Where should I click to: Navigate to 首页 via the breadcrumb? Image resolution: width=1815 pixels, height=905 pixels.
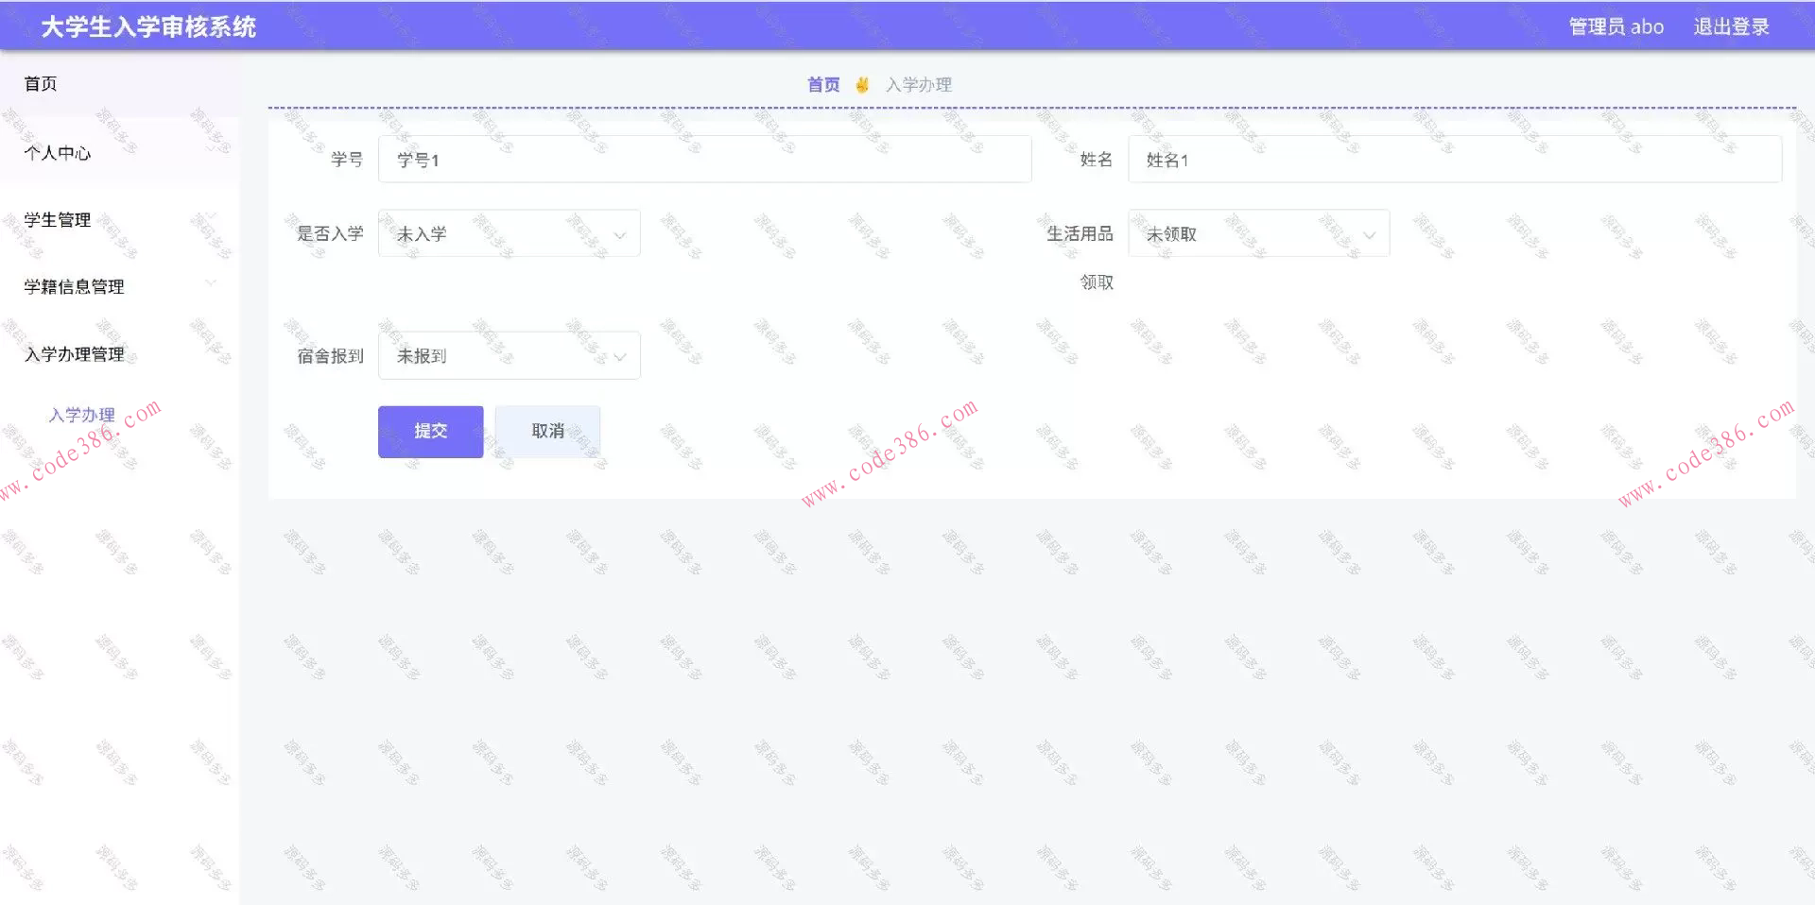[822, 84]
